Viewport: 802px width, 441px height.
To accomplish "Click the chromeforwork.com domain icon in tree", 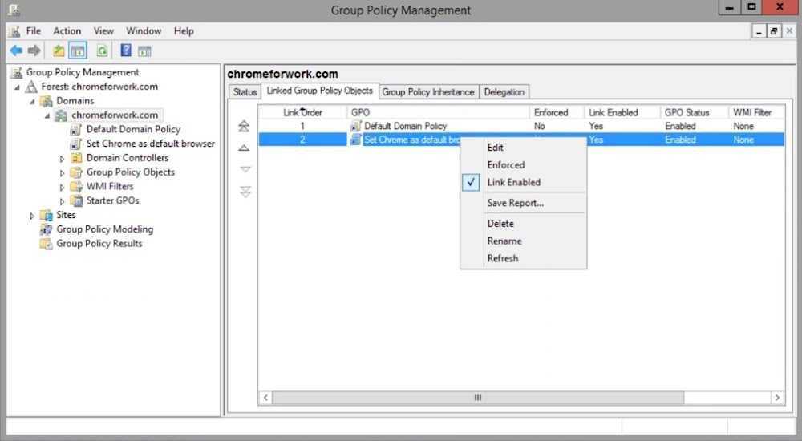I will [x=62, y=115].
